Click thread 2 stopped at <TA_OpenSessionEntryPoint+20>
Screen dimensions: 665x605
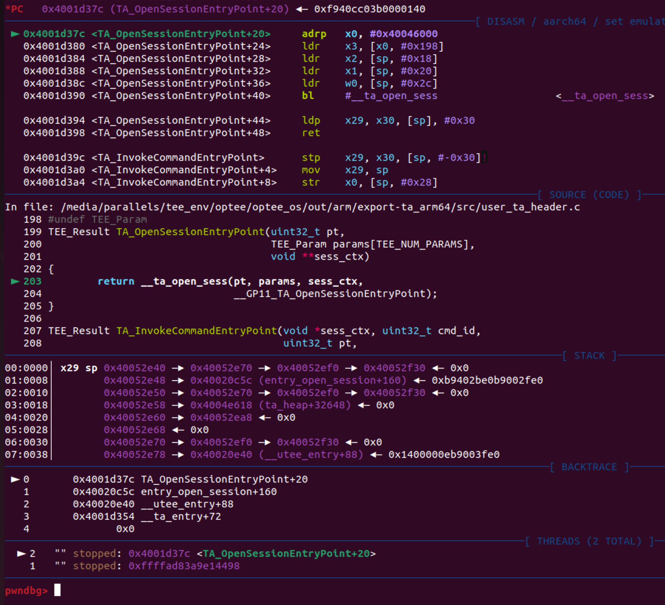[x=286, y=553]
